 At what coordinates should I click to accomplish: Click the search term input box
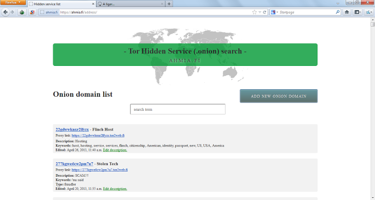(x=178, y=109)
